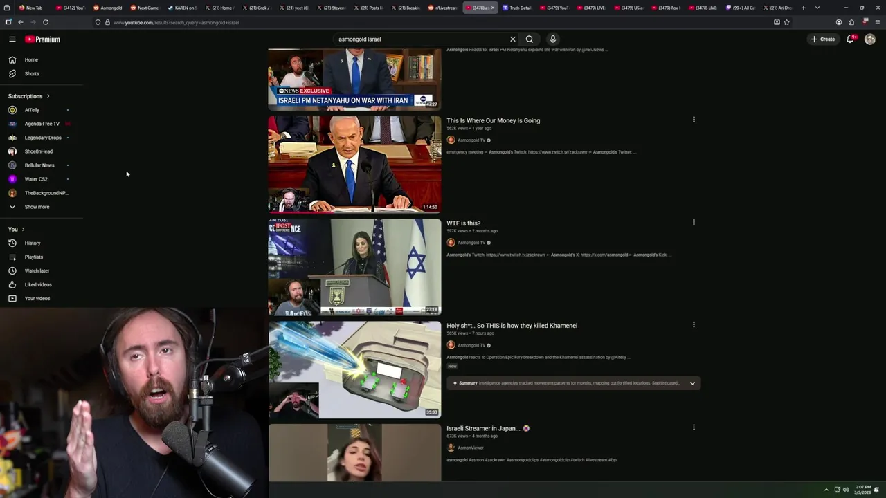This screenshot has height=498, width=886.
Task: Open three-dot menu for Israeli Streamer in Japan
Action: pos(694,427)
